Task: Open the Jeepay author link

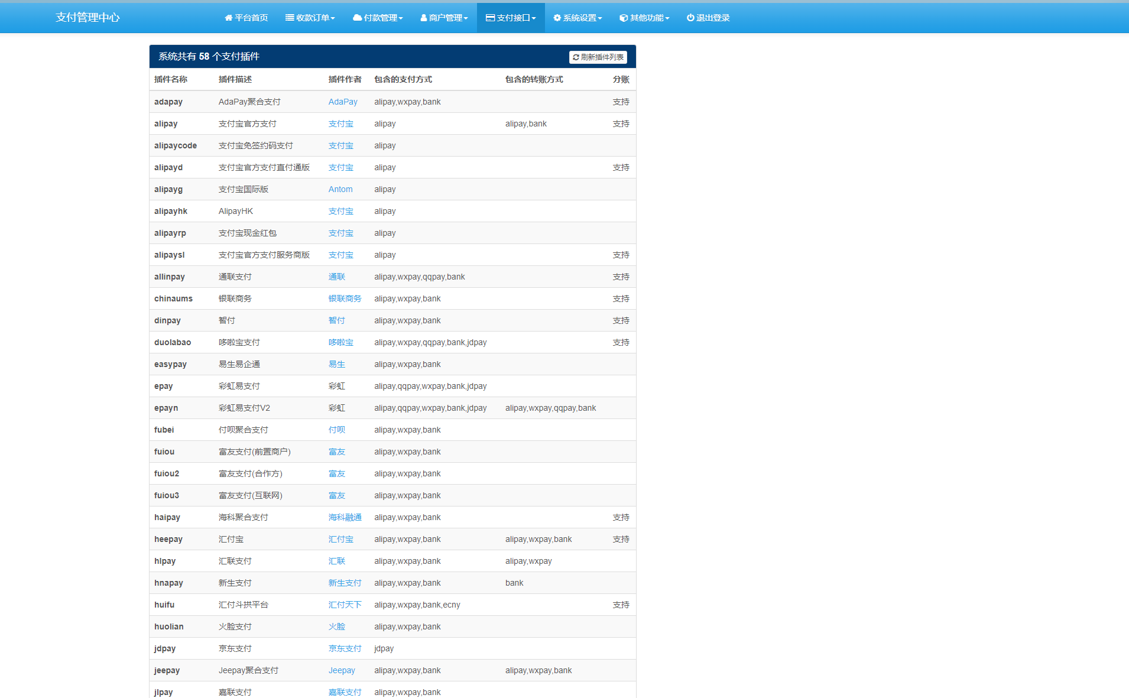Action: (342, 670)
